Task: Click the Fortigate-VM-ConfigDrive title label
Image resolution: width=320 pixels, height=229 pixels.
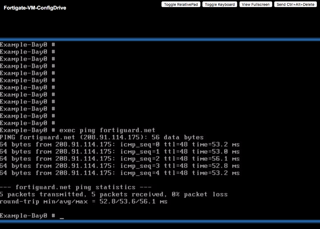Action: (x=35, y=8)
